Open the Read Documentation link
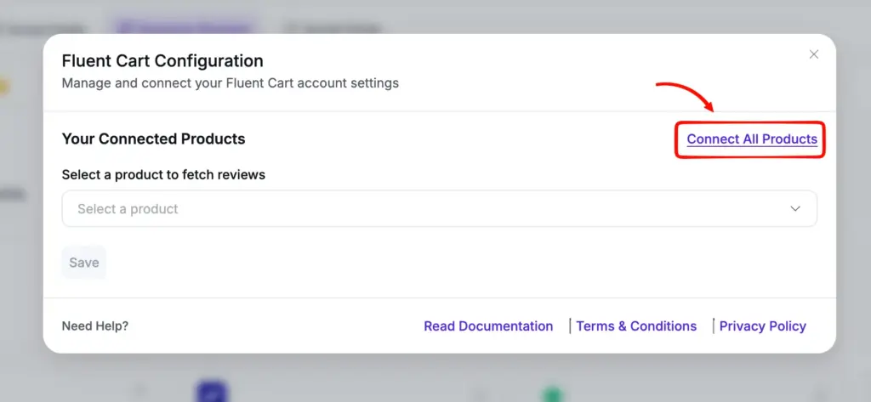 [488, 326]
